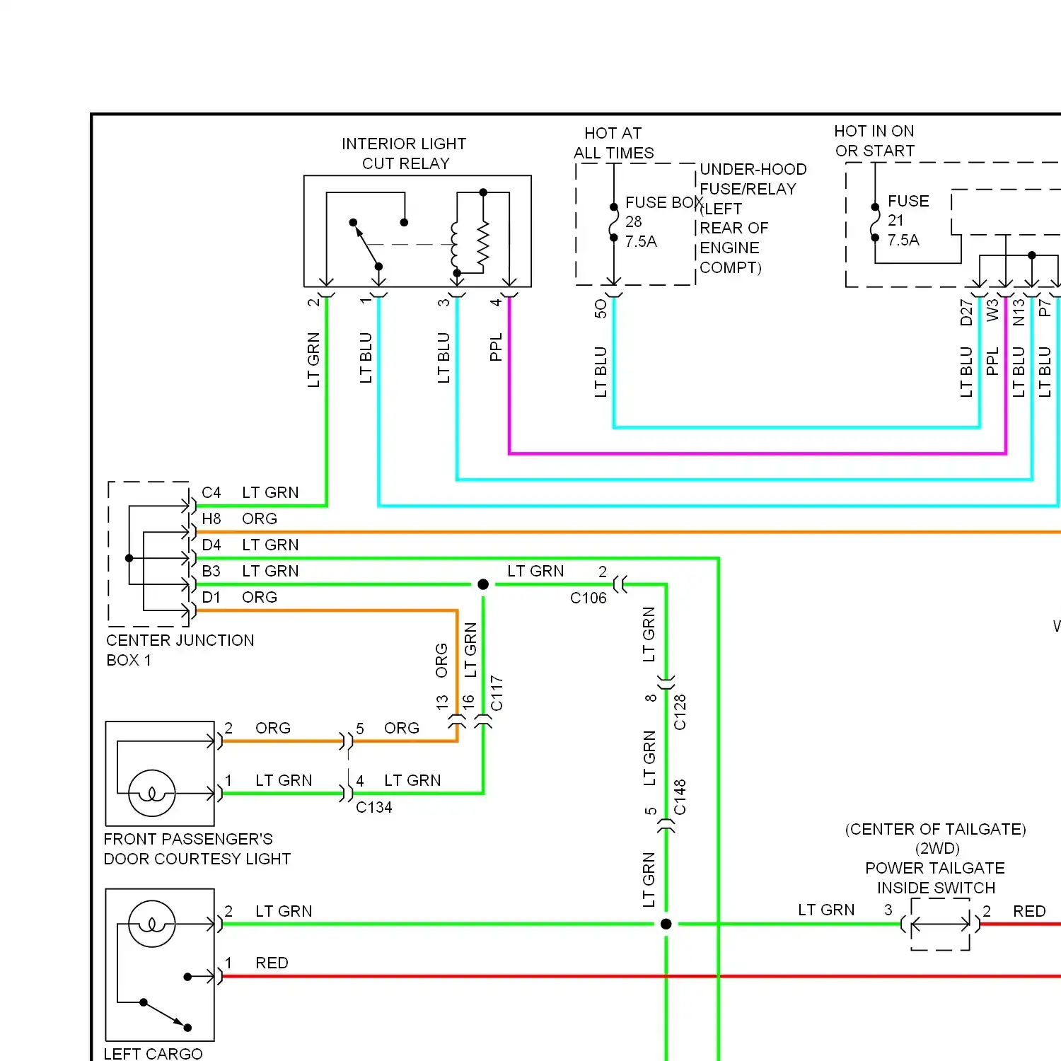The width and height of the screenshot is (1061, 1061).
Task: Click the D27 terminal label
Action: pos(966,312)
